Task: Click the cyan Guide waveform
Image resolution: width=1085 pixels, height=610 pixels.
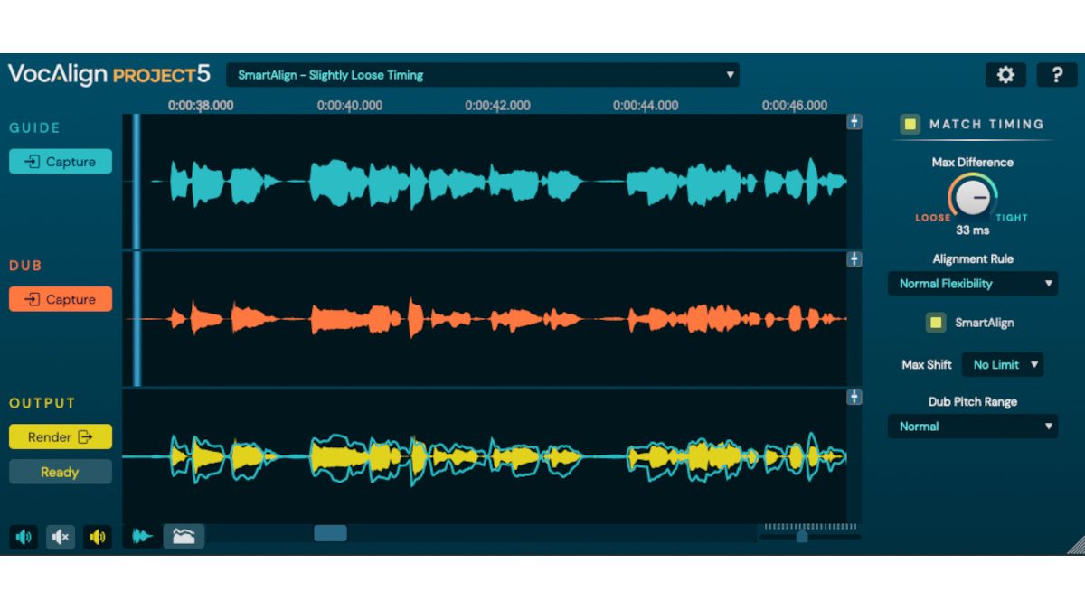Action: click(x=498, y=182)
